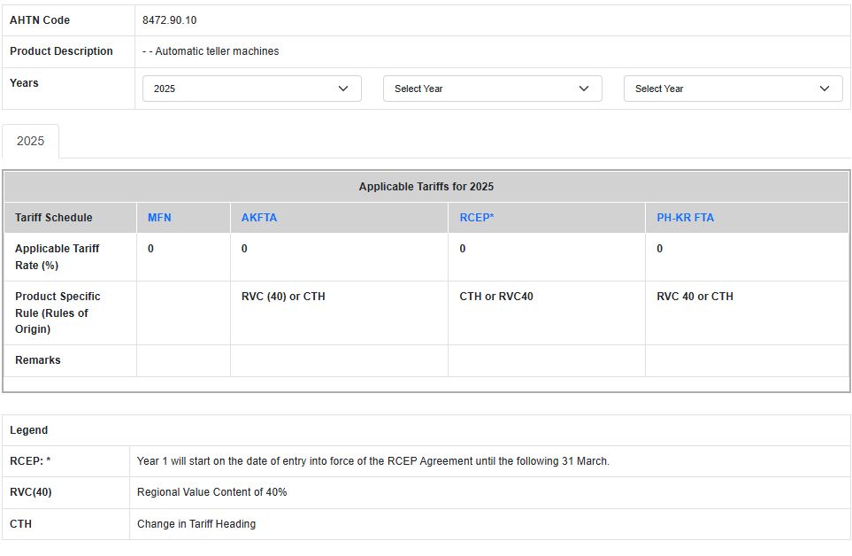The height and width of the screenshot is (556, 852).
Task: Select the RCEP rule CTH or RVC40
Action: (x=496, y=297)
